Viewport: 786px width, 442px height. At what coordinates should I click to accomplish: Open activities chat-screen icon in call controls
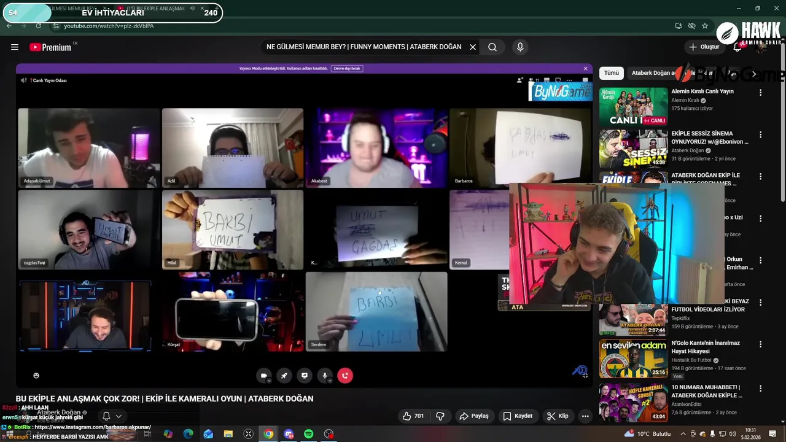[305, 376]
